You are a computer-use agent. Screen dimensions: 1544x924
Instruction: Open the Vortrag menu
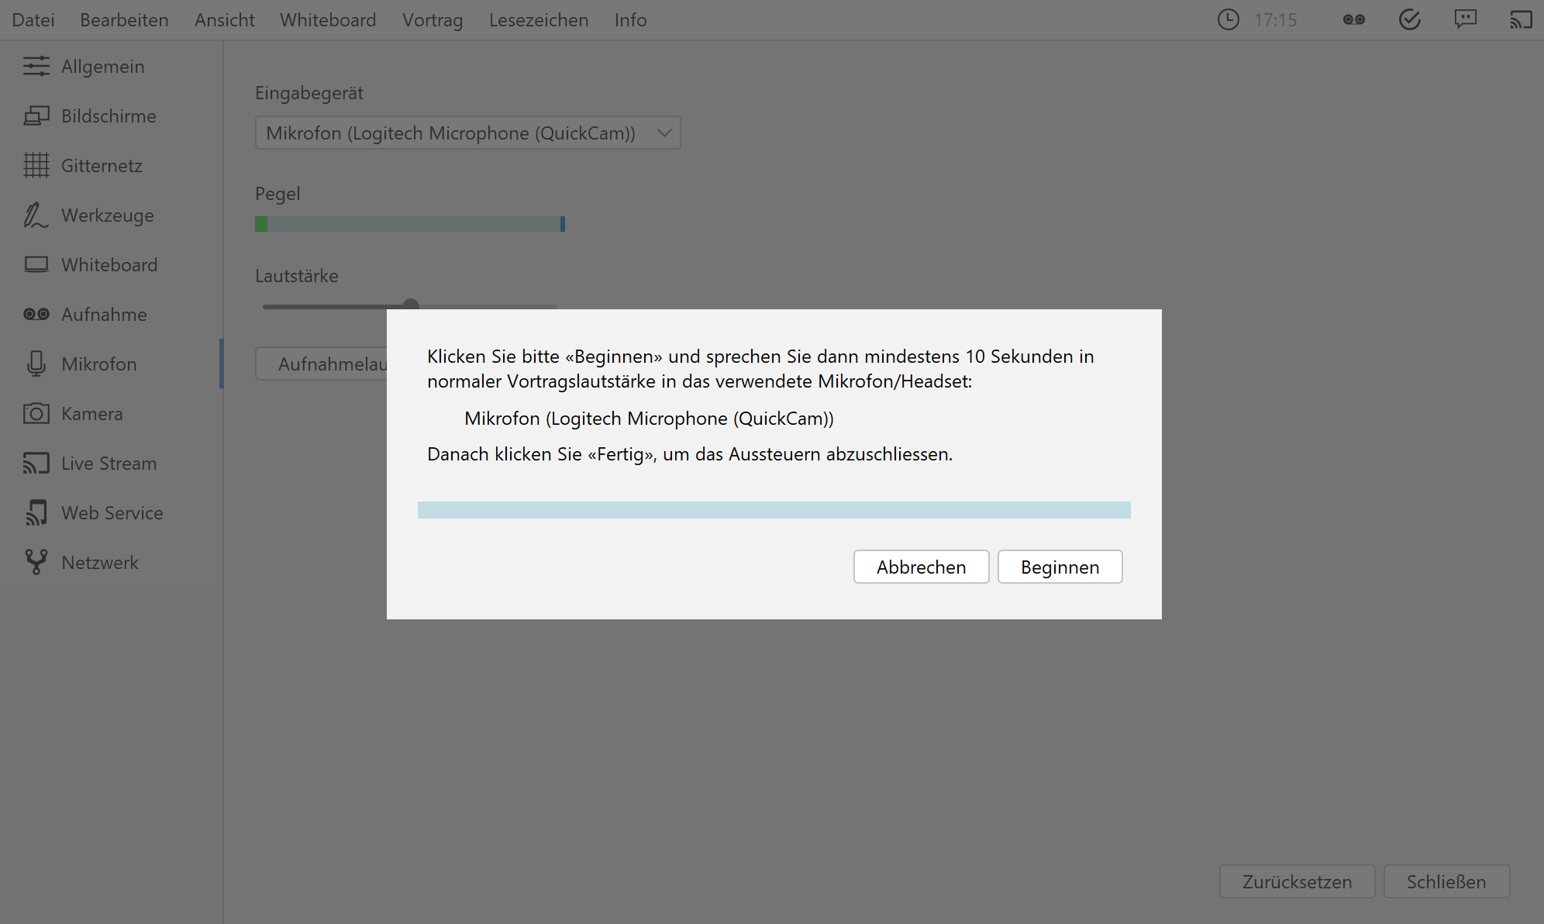pyautogui.click(x=432, y=19)
